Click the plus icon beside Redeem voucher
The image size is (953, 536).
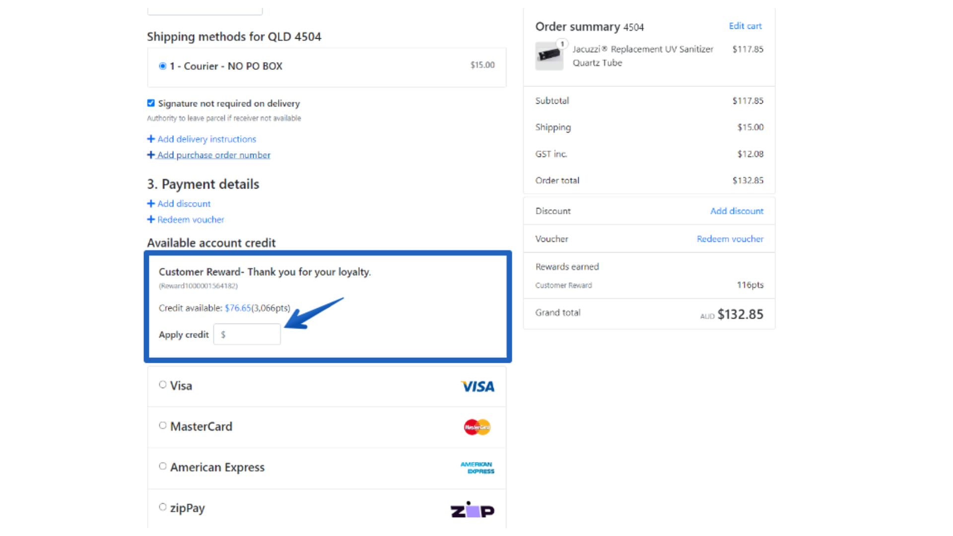click(x=151, y=219)
